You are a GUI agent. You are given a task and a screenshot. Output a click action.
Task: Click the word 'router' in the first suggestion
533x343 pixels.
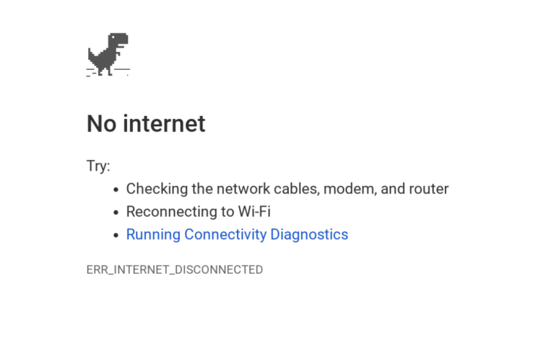(429, 189)
